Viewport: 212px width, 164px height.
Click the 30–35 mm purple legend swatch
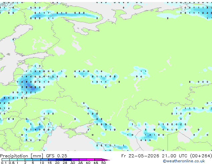tap(75, 160)
